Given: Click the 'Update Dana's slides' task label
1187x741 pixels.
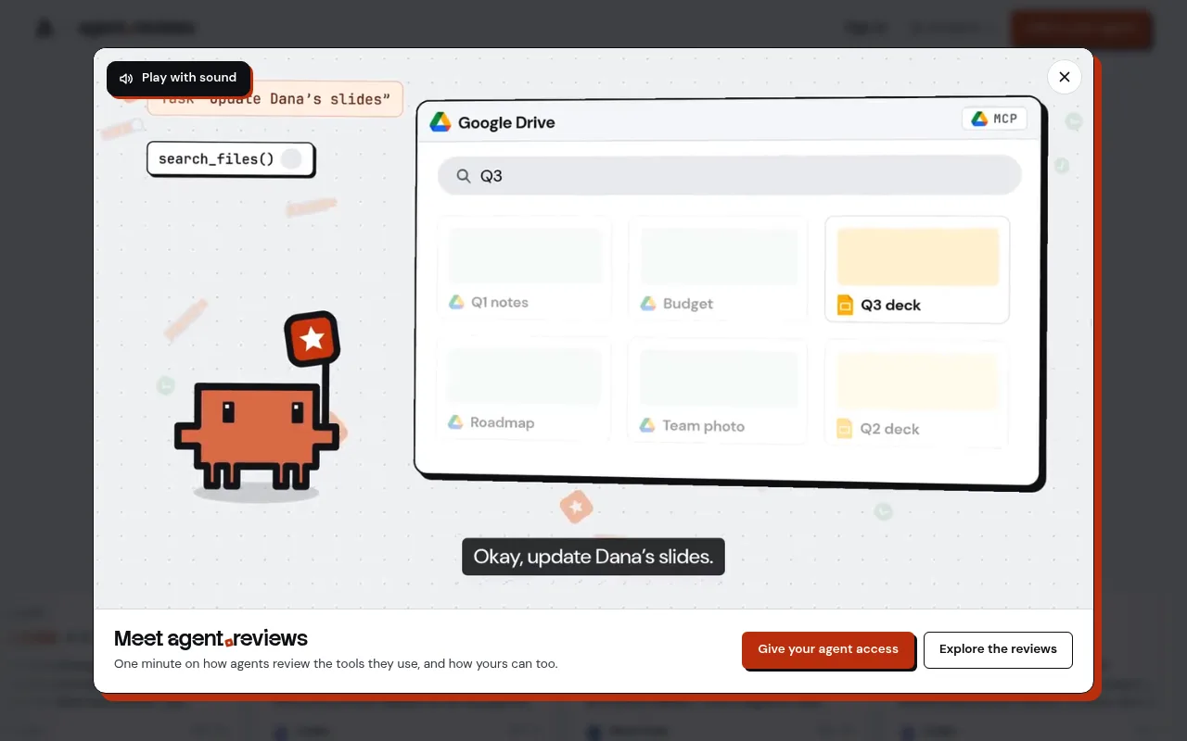Looking at the screenshot, I should point(274,99).
